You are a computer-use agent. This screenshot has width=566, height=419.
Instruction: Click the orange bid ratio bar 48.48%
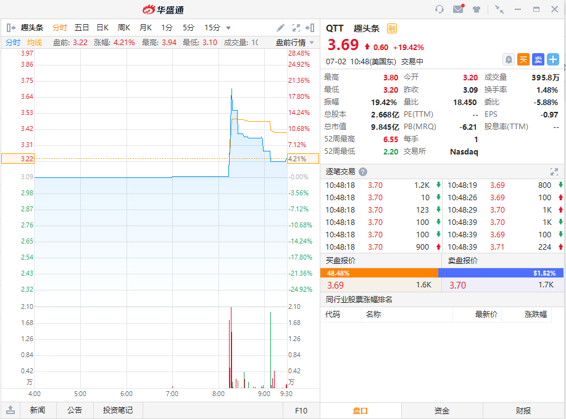pyautogui.click(x=380, y=273)
